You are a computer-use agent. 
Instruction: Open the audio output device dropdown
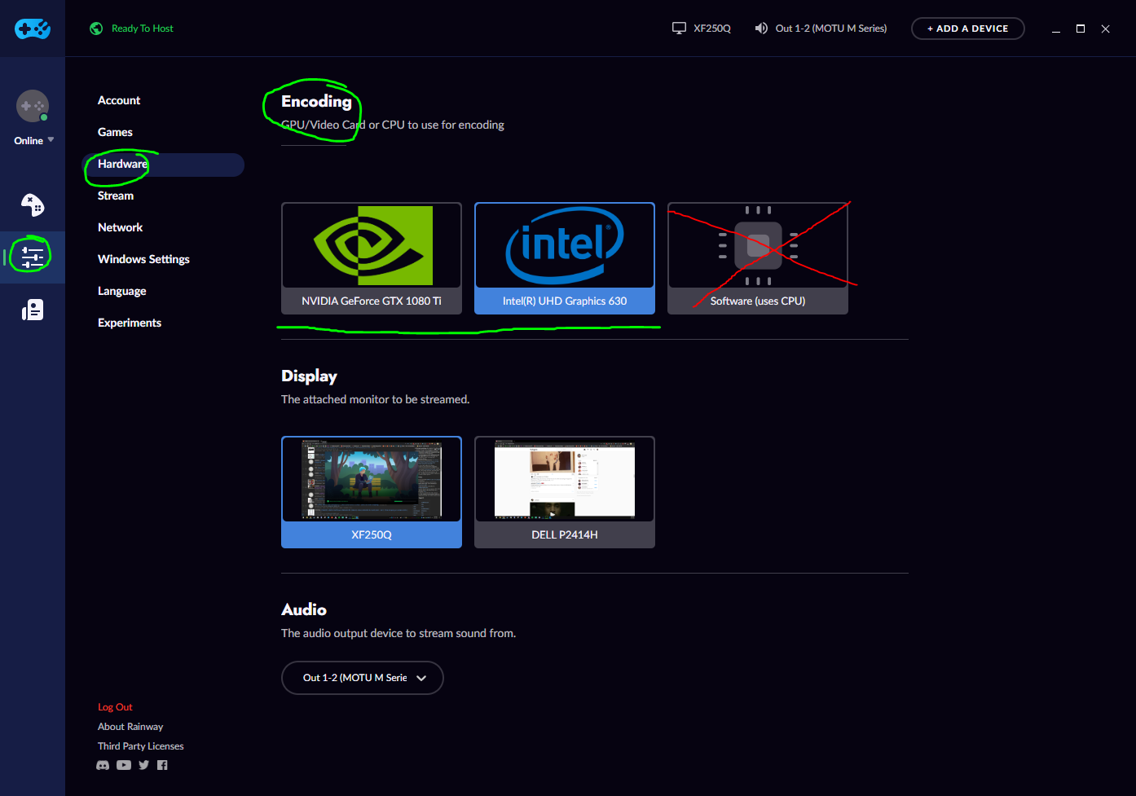click(x=363, y=678)
